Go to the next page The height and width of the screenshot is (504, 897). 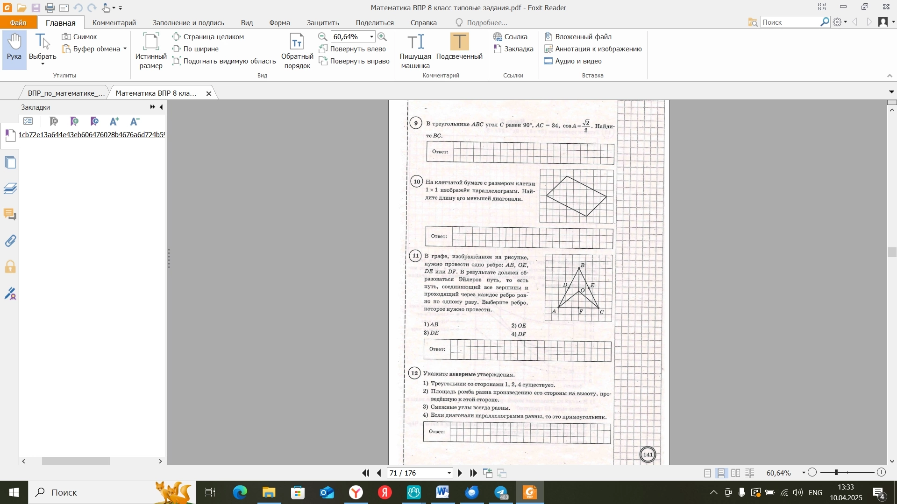460,473
